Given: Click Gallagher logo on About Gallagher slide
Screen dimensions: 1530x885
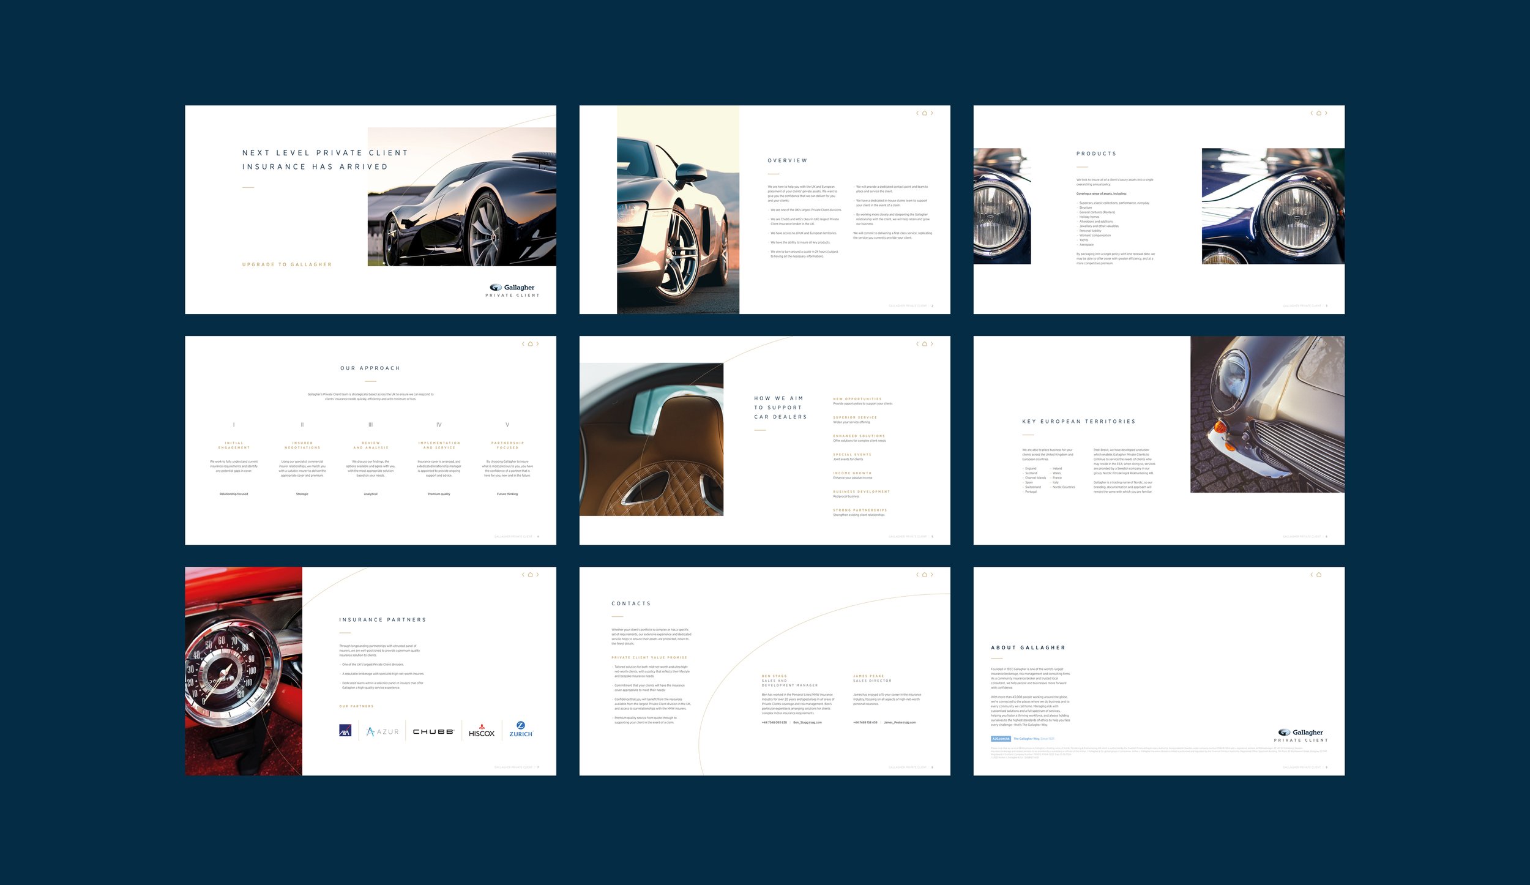Looking at the screenshot, I should pyautogui.click(x=1301, y=736).
